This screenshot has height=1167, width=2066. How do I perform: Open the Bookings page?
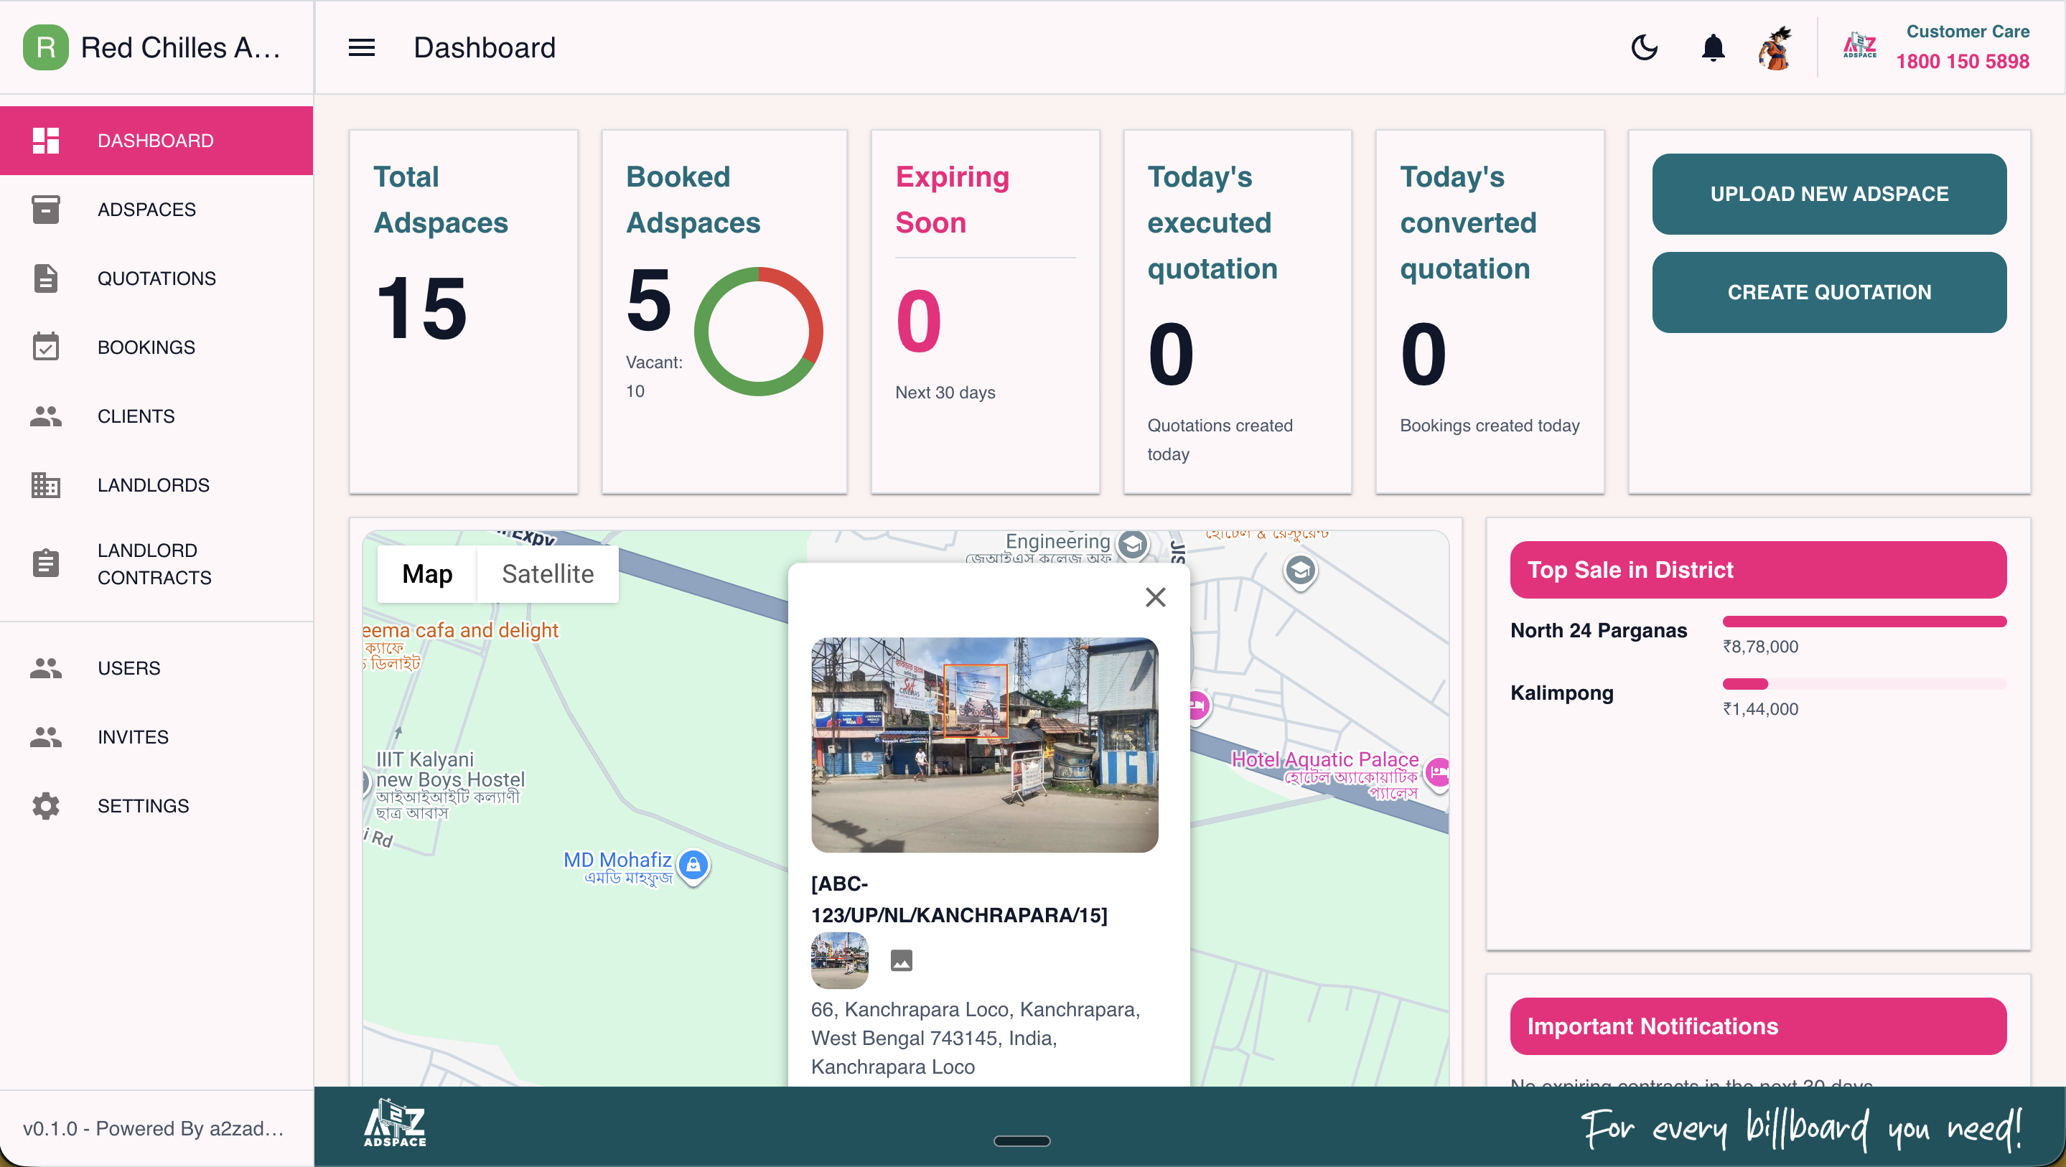[x=146, y=347]
